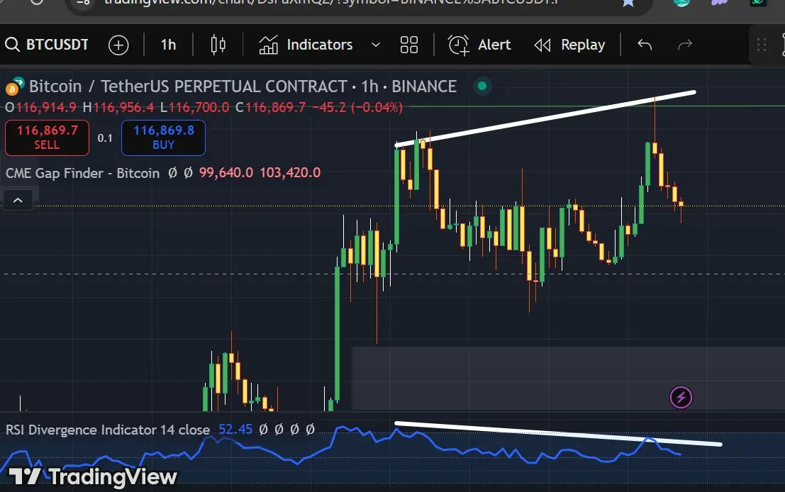Open indicator templates grid icon
The image size is (785, 492).
point(409,45)
